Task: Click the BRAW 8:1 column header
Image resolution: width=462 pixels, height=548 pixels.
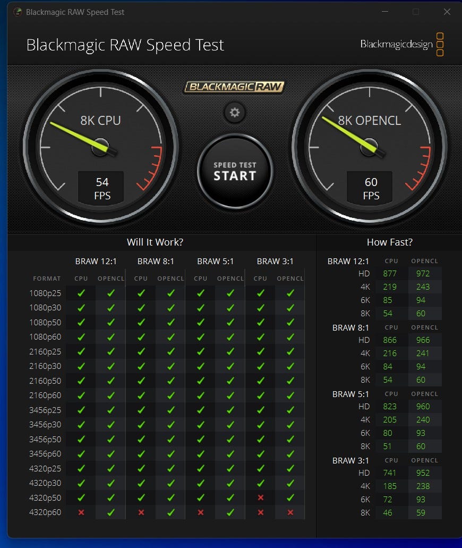Action: coord(156,262)
